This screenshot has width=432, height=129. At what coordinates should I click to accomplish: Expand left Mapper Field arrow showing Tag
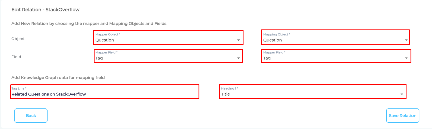239,58
